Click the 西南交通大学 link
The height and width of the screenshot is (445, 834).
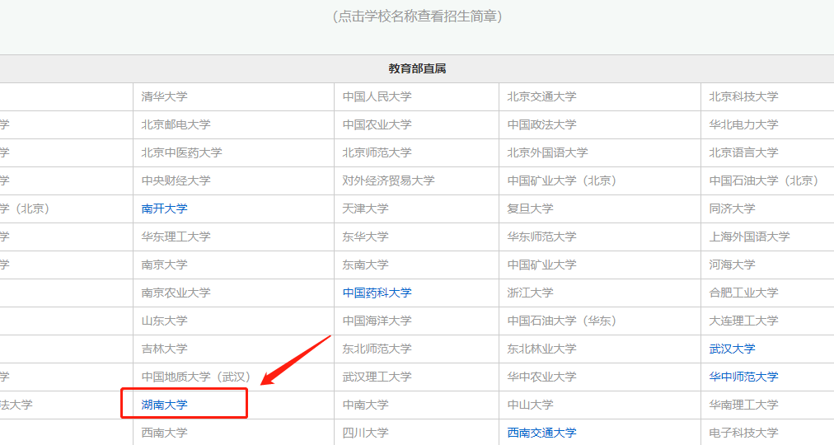(541, 433)
